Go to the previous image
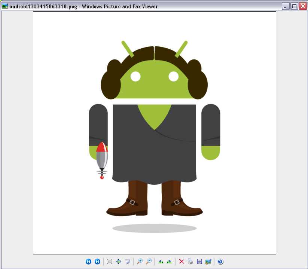This screenshot has height=269, width=308. [88, 262]
